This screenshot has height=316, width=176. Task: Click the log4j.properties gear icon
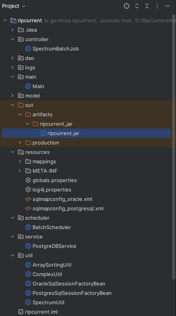pyautogui.click(x=28, y=190)
